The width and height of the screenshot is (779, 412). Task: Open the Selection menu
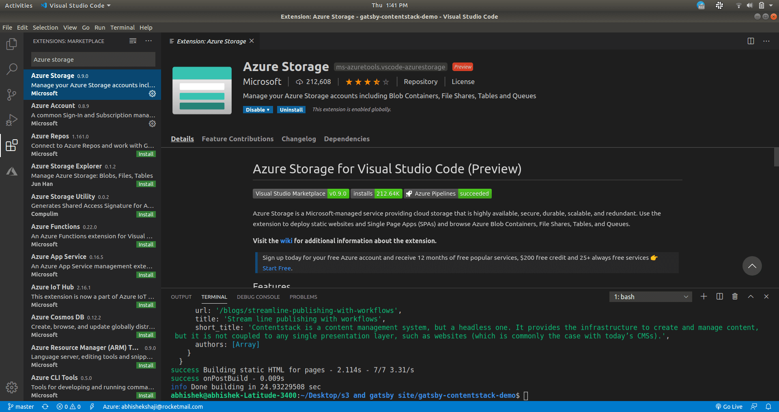45,28
